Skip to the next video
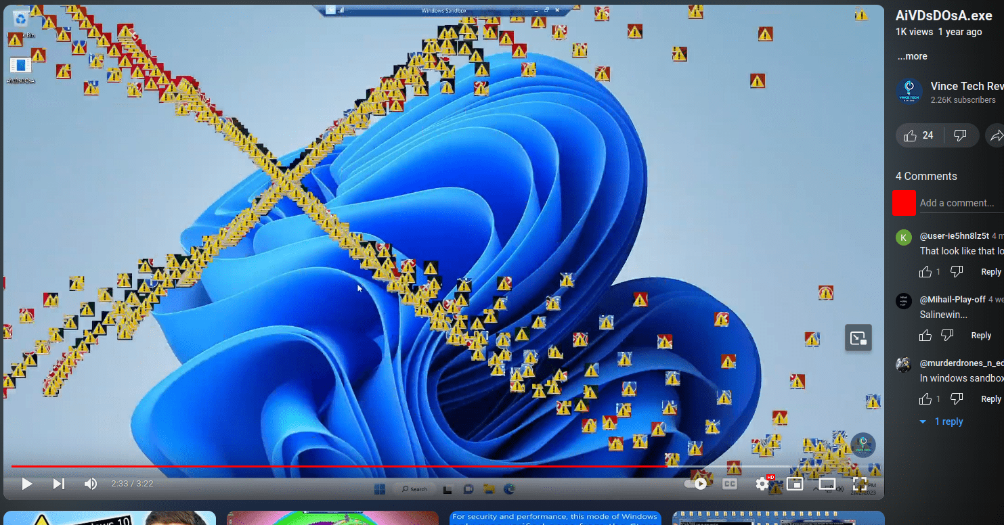This screenshot has width=1004, height=525. click(x=59, y=484)
